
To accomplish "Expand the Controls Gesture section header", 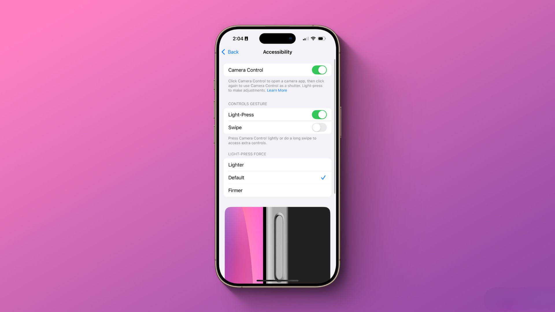I will (248, 103).
